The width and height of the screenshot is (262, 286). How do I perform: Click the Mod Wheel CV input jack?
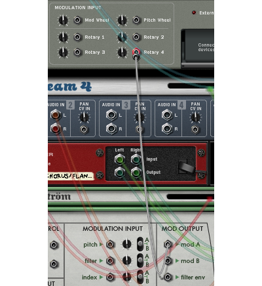click(77, 20)
